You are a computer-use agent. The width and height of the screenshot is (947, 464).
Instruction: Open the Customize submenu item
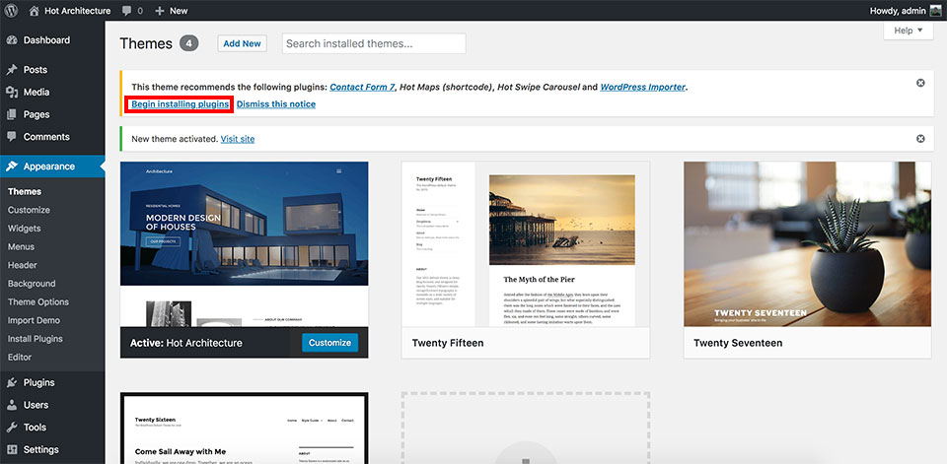(x=29, y=210)
